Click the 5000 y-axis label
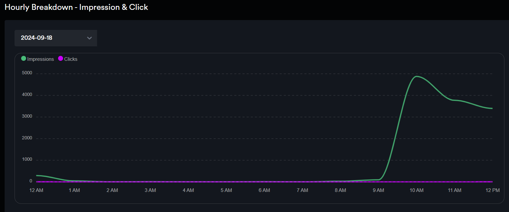The image size is (509, 212). pyautogui.click(x=27, y=73)
